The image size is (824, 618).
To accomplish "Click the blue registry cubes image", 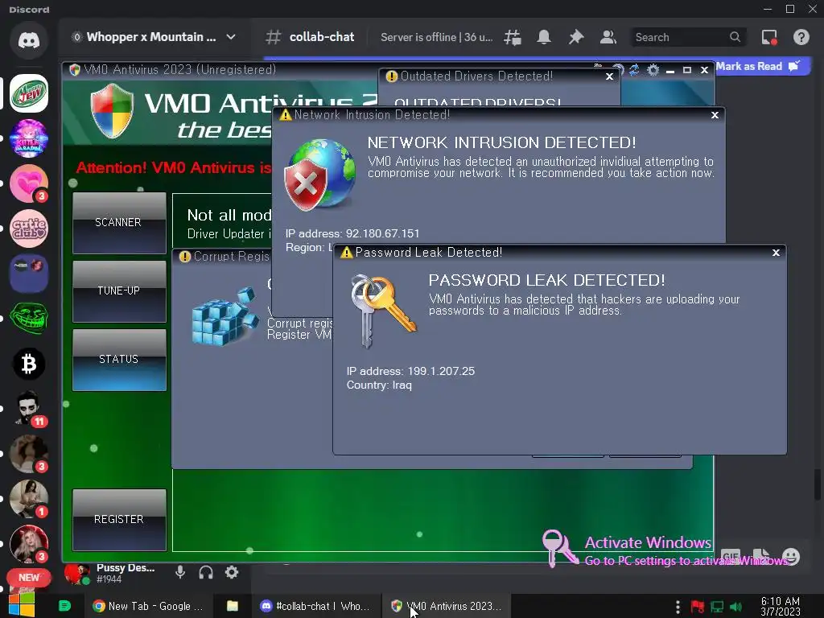I will click(225, 316).
